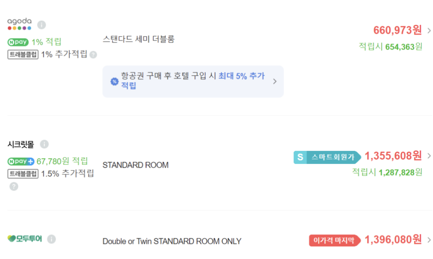433x259 pixels.
Task: Click 트래블클럽 tag under Agoda
Action: [23, 55]
